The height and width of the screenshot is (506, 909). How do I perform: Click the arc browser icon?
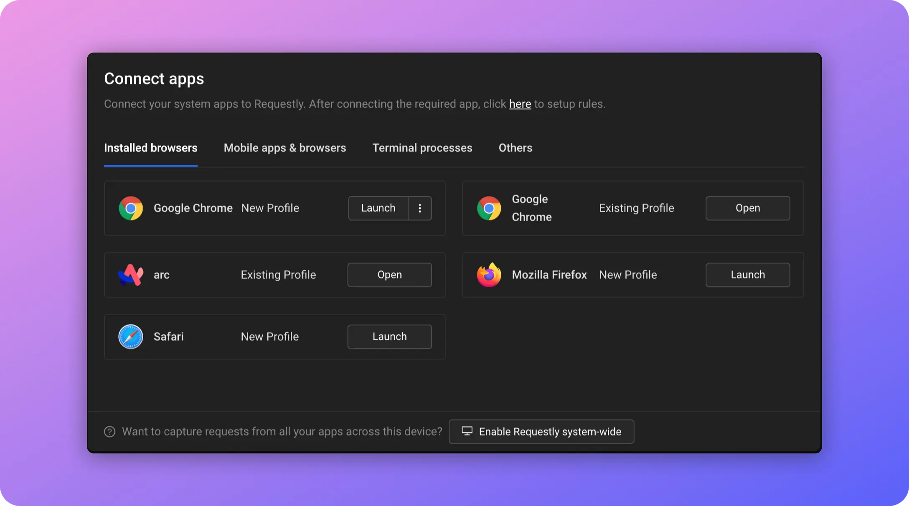[131, 275]
